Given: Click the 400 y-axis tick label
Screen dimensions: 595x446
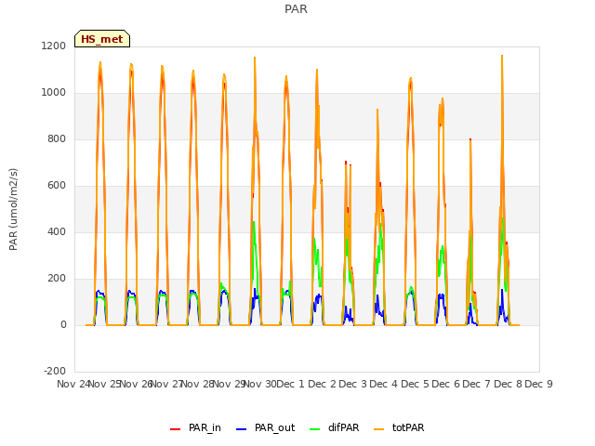Looking at the screenshot, I should click(x=57, y=231).
